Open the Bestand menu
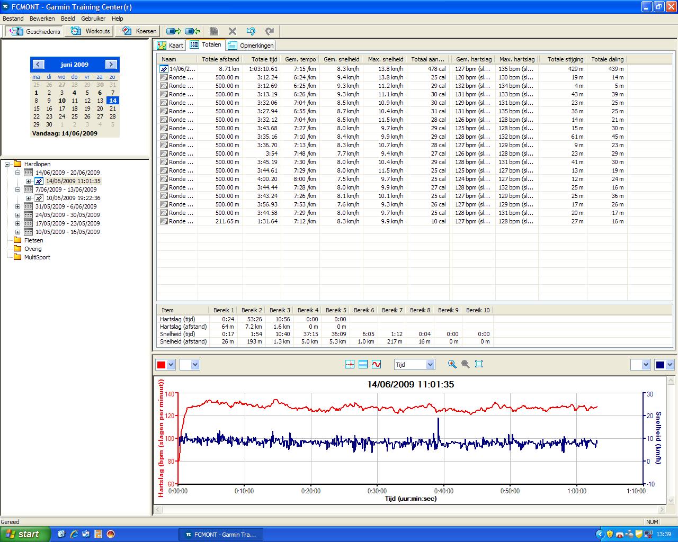Image resolution: width=678 pixels, height=542 pixels. pos(13,19)
